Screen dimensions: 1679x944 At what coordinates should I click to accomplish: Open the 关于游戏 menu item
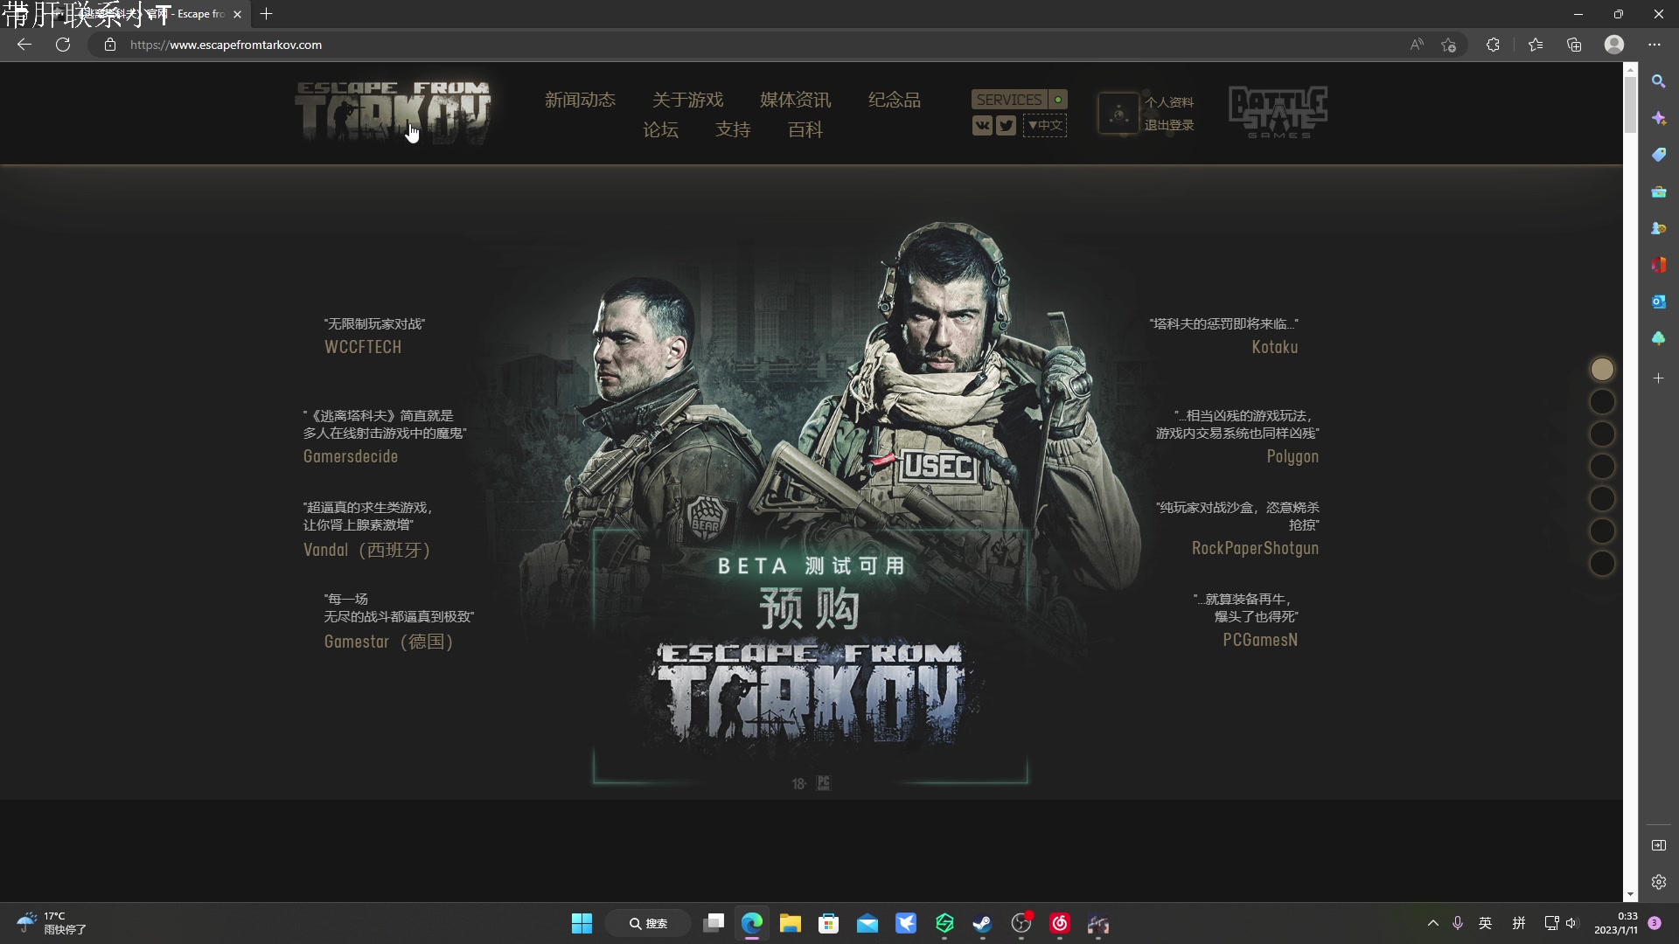[687, 100]
